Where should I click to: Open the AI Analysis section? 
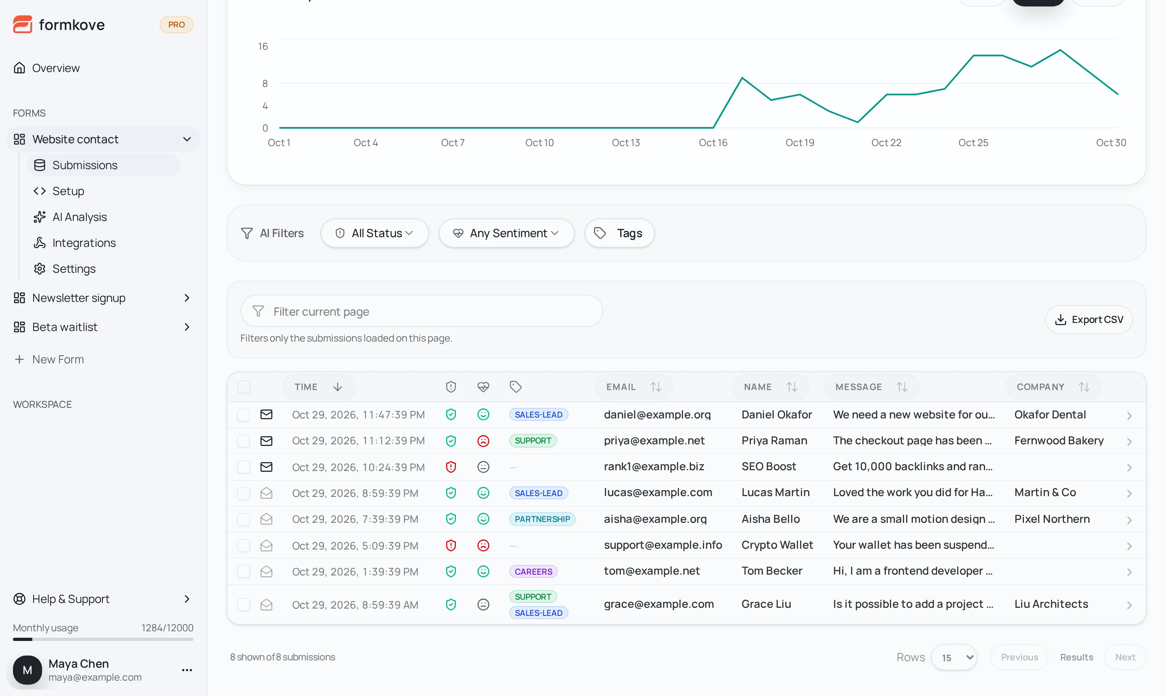click(x=103, y=216)
